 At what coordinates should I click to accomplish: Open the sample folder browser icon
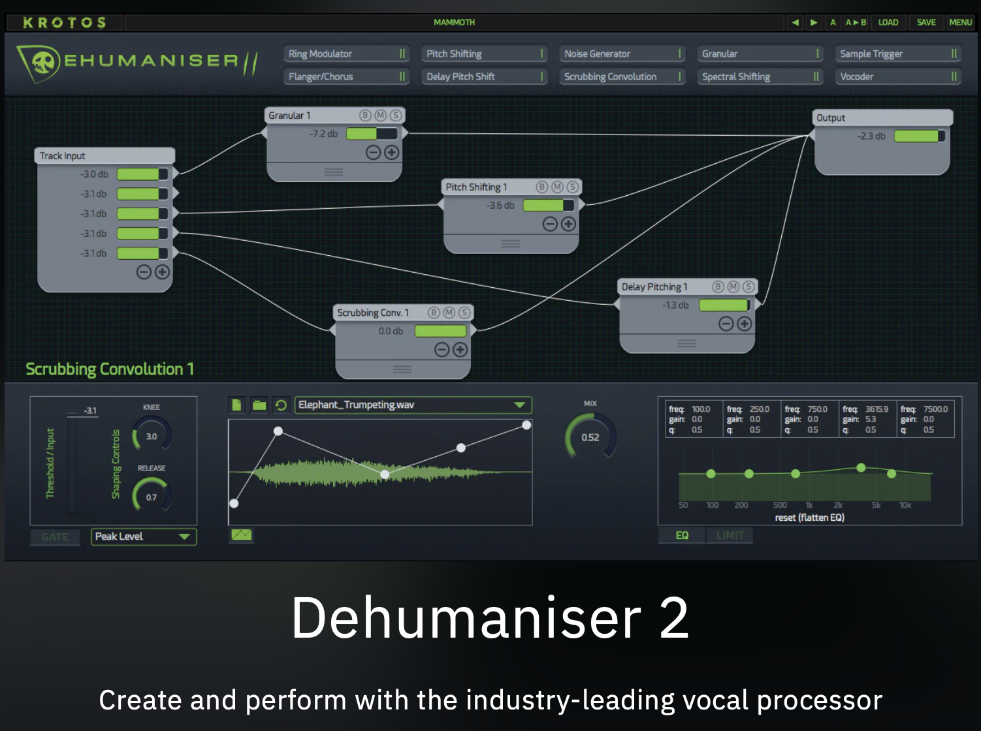pyautogui.click(x=259, y=405)
